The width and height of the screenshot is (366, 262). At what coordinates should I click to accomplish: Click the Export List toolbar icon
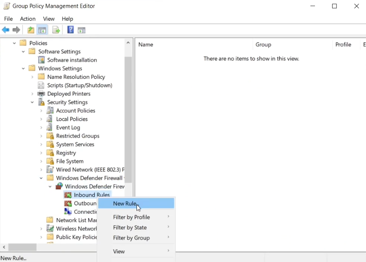[56, 30]
